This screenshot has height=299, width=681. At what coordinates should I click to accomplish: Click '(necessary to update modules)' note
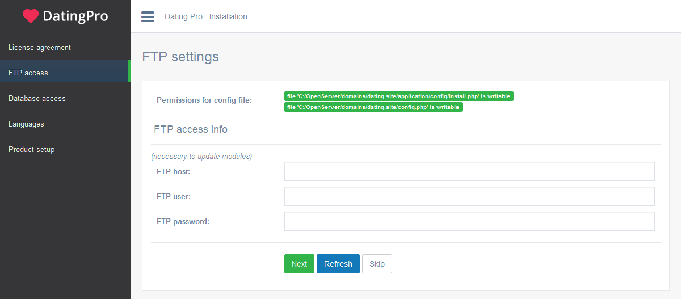tap(201, 156)
